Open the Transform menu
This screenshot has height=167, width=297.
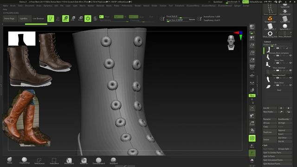[180, 6]
